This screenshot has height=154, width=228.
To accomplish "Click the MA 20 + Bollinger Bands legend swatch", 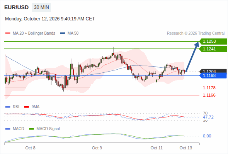I will (x=8, y=33).
